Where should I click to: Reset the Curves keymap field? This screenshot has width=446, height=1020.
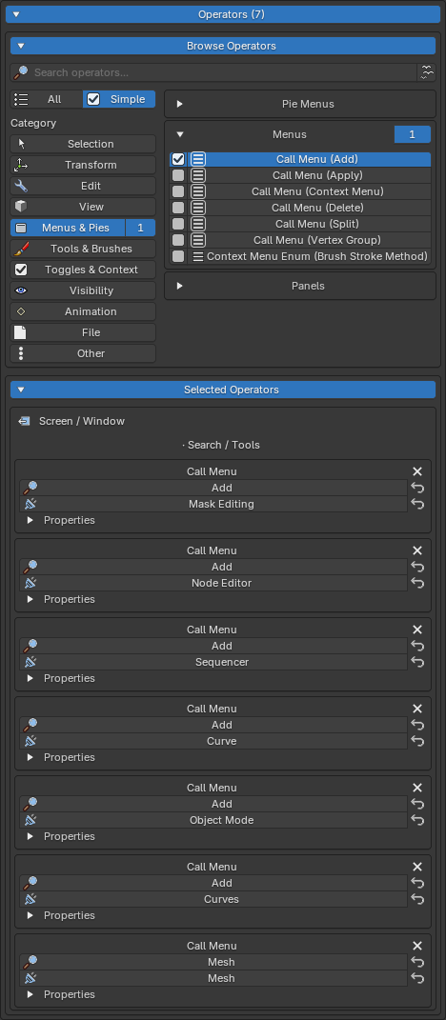tap(418, 899)
